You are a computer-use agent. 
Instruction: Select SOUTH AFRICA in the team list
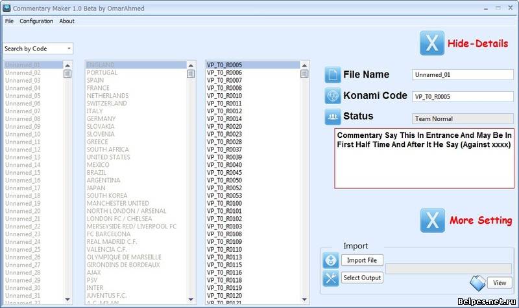click(136, 149)
